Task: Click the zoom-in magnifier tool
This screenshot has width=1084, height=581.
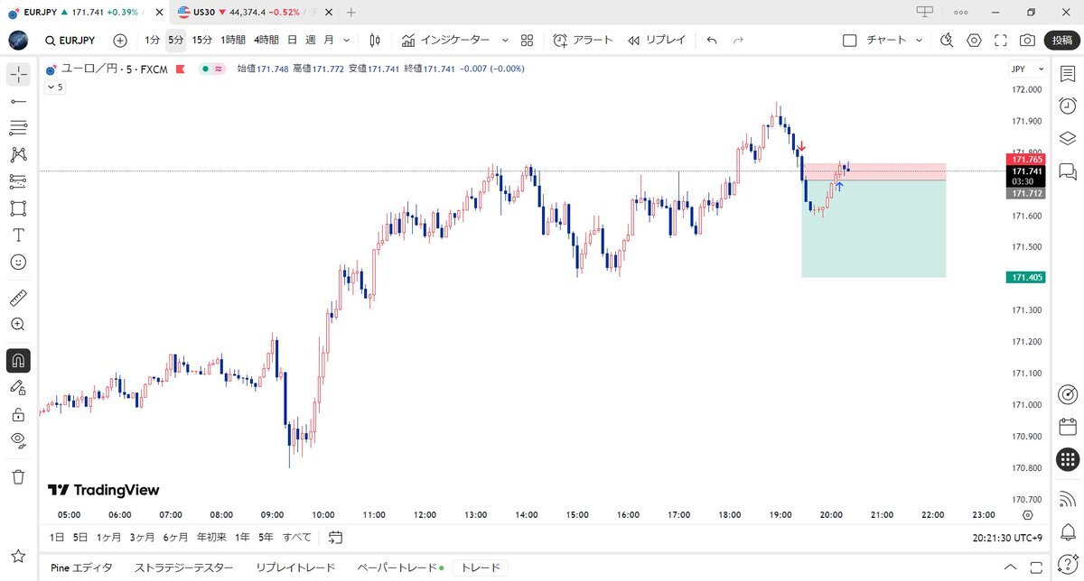Action: coord(18,324)
